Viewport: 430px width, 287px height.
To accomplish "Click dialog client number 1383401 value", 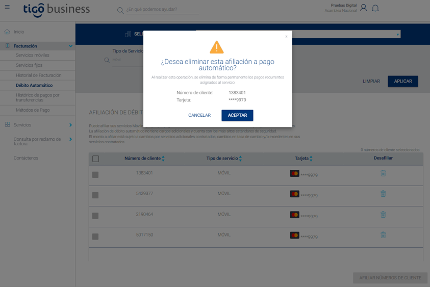I will pos(237,93).
